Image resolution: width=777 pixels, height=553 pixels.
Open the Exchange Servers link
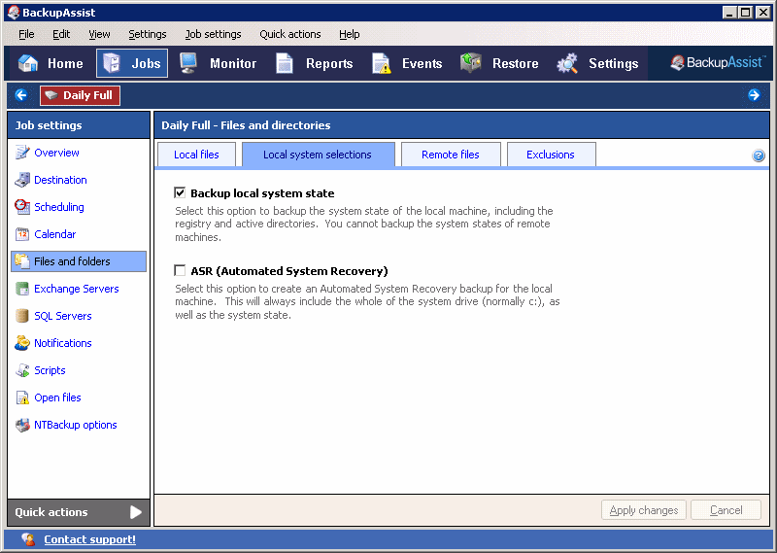tap(77, 289)
